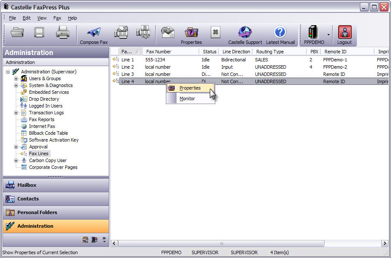Click the FPPDEMO server icon

pyautogui.click(x=314, y=35)
